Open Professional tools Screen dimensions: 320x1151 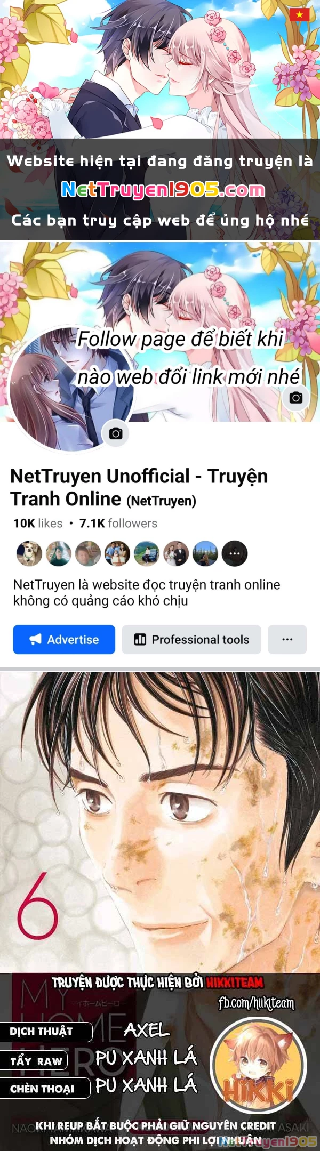(191, 639)
